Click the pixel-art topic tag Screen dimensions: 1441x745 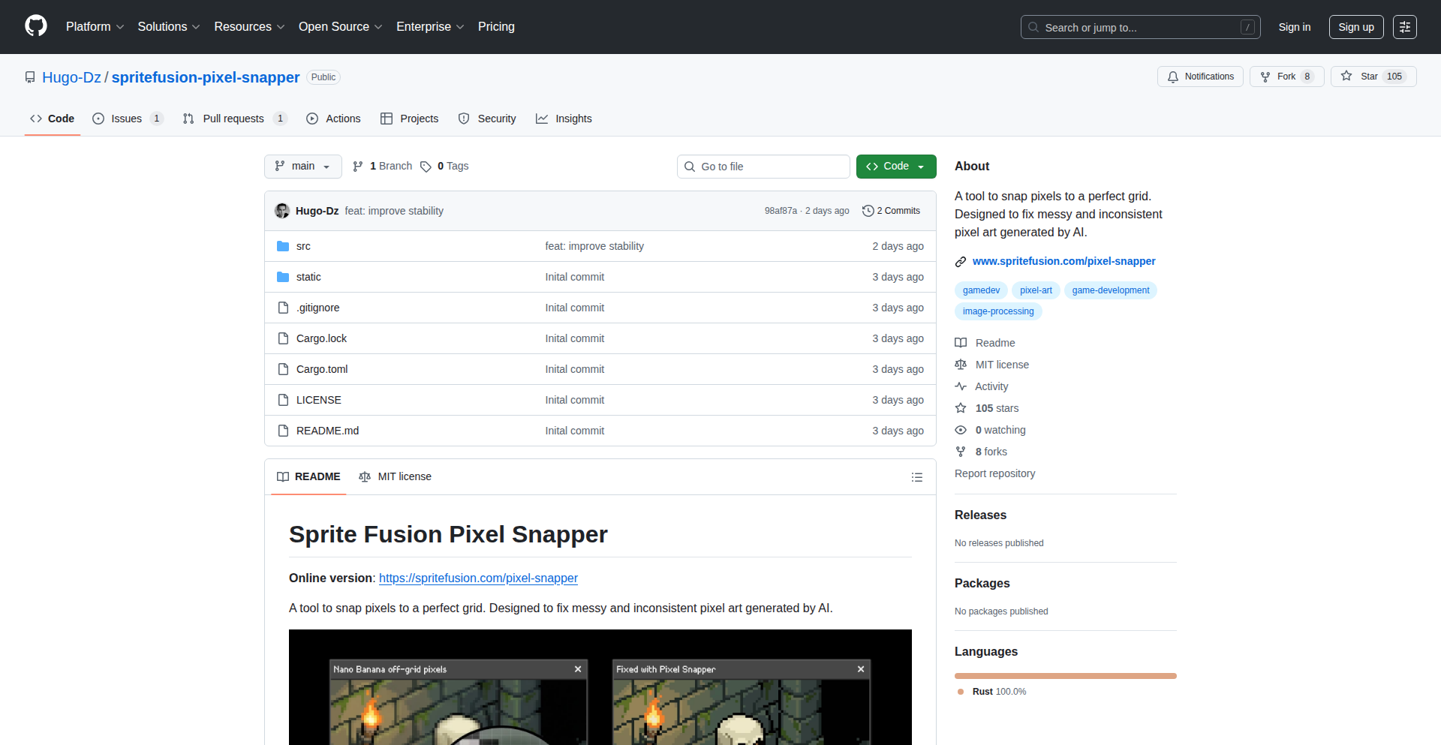[1036, 290]
